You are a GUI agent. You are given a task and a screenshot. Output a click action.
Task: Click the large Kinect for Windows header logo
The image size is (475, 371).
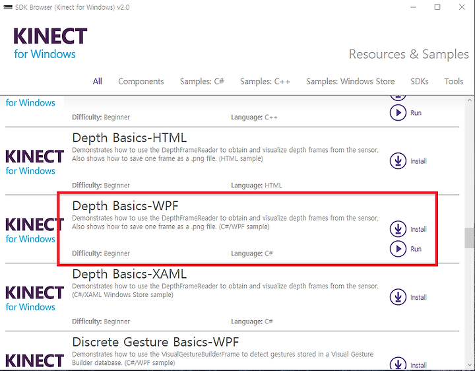50,43
